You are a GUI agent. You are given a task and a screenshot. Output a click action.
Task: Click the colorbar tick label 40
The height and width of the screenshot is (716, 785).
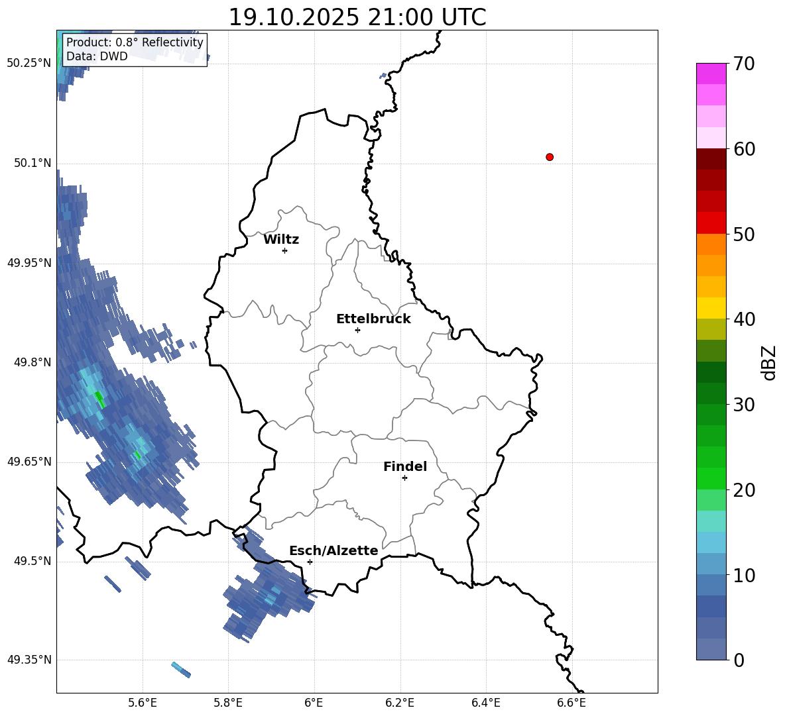744,319
